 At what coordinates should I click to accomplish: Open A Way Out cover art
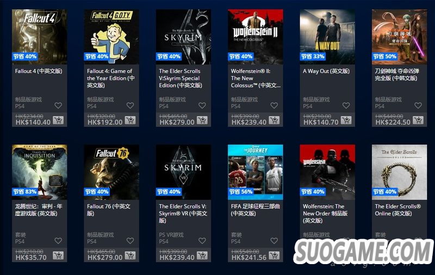[x=327, y=37]
